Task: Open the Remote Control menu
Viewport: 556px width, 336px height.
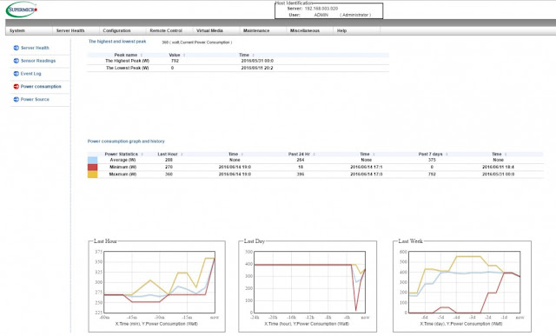Action: point(166,31)
